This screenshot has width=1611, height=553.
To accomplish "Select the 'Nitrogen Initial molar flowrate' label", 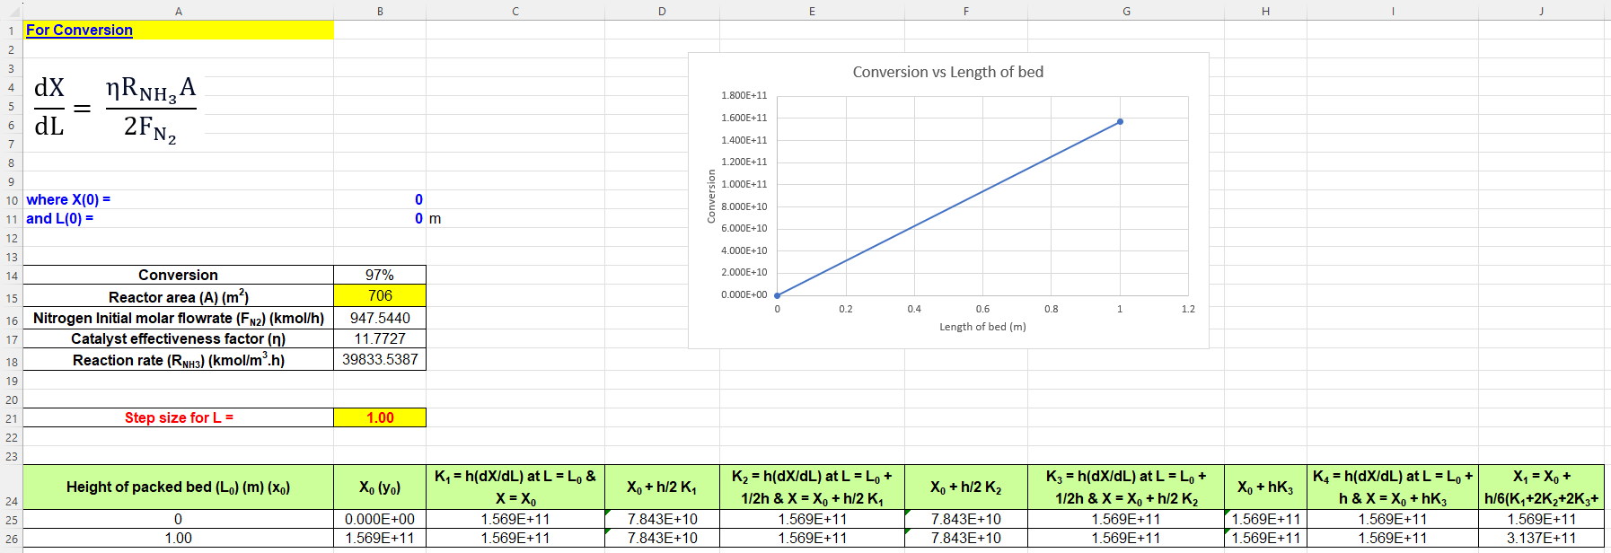I will point(178,318).
